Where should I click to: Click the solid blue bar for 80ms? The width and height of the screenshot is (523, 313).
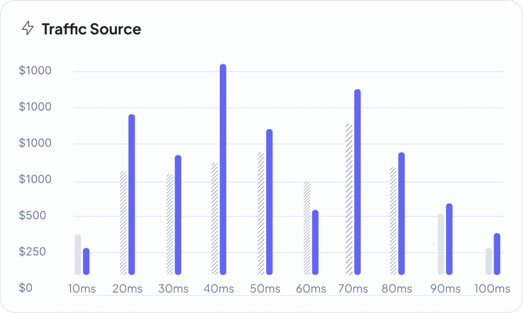pyautogui.click(x=401, y=213)
